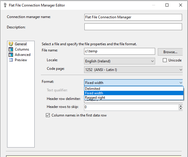Enable the Unicode checkbox
Screen dimensions: 188x157
click(x=165, y=60)
